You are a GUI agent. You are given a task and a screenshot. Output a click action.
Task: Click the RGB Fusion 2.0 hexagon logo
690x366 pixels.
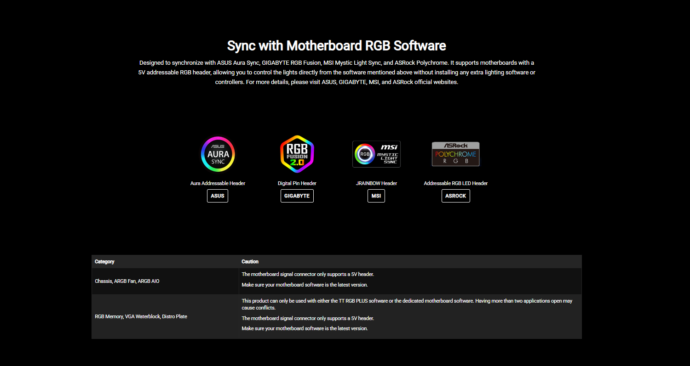pyautogui.click(x=297, y=154)
